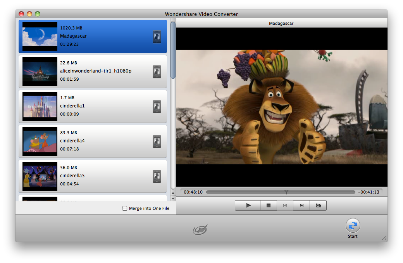Image resolution: width=403 pixels, height=263 pixels.
Task: Click the scroll down arrow of file list
Action: (x=173, y=198)
